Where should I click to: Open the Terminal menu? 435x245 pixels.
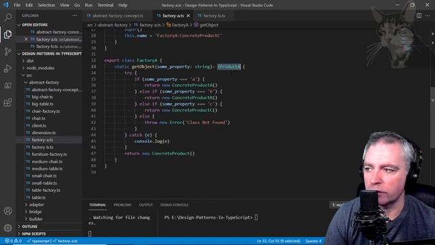coord(105,5)
